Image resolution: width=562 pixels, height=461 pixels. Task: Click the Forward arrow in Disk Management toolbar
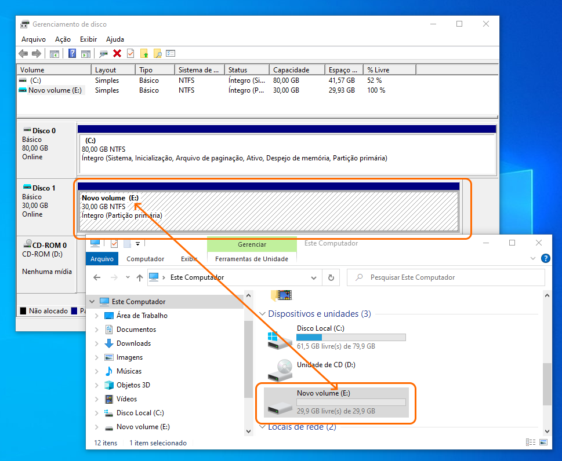(36, 54)
